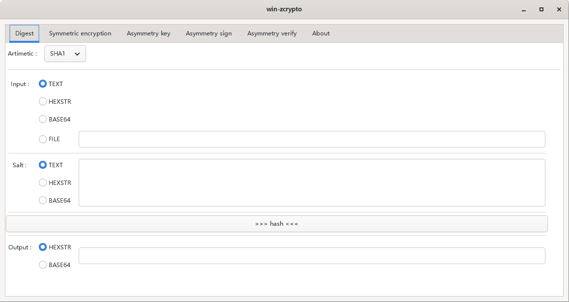Select HEXSTR as the Salt format
Screen dimensions: 569x302
tap(55, 182)
